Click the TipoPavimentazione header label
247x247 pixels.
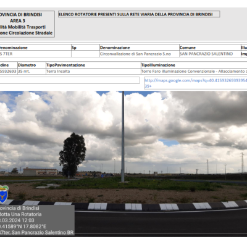65,65
